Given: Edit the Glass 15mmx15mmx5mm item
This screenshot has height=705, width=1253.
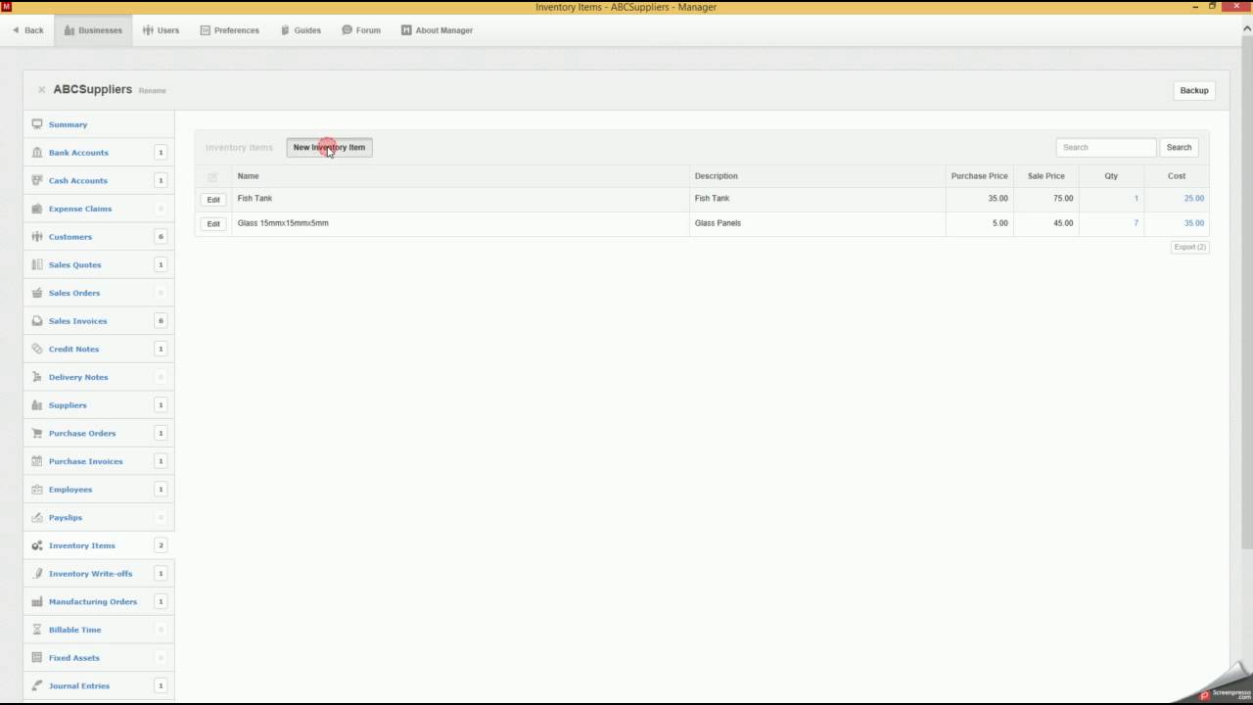Looking at the screenshot, I should click(x=213, y=223).
